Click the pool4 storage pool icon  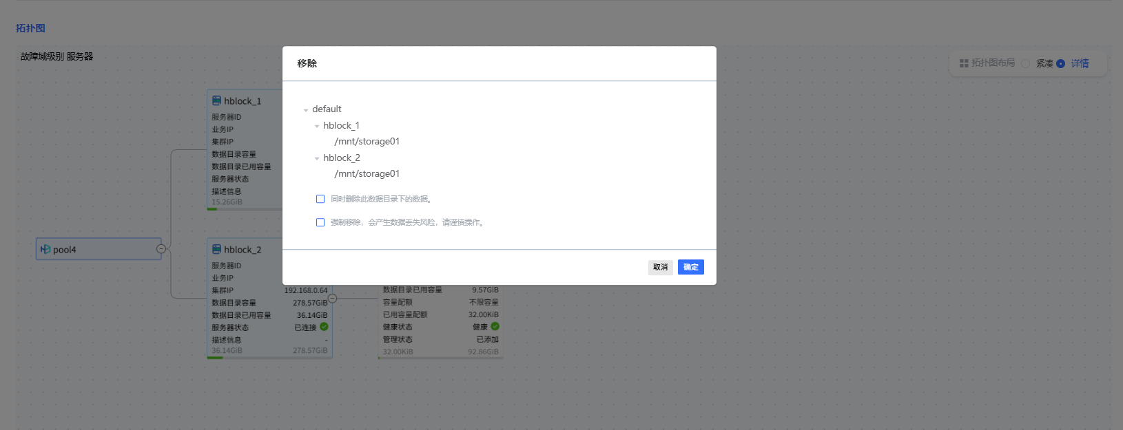click(45, 249)
